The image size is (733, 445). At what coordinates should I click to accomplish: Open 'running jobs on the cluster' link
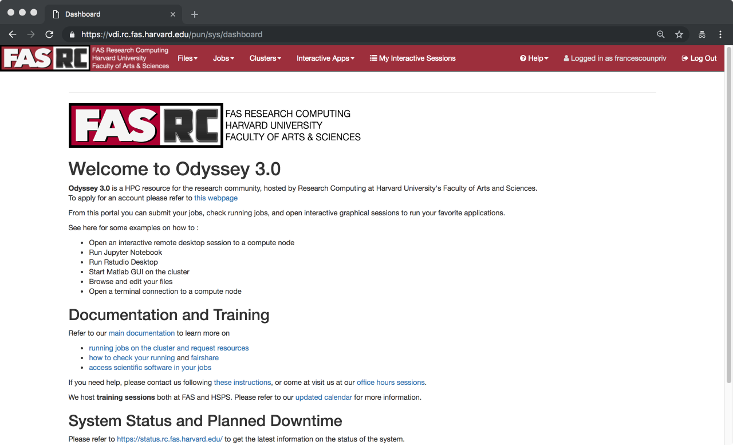[x=169, y=348]
